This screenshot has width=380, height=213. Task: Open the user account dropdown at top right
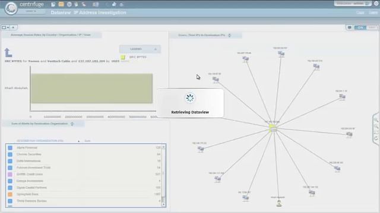353,4
